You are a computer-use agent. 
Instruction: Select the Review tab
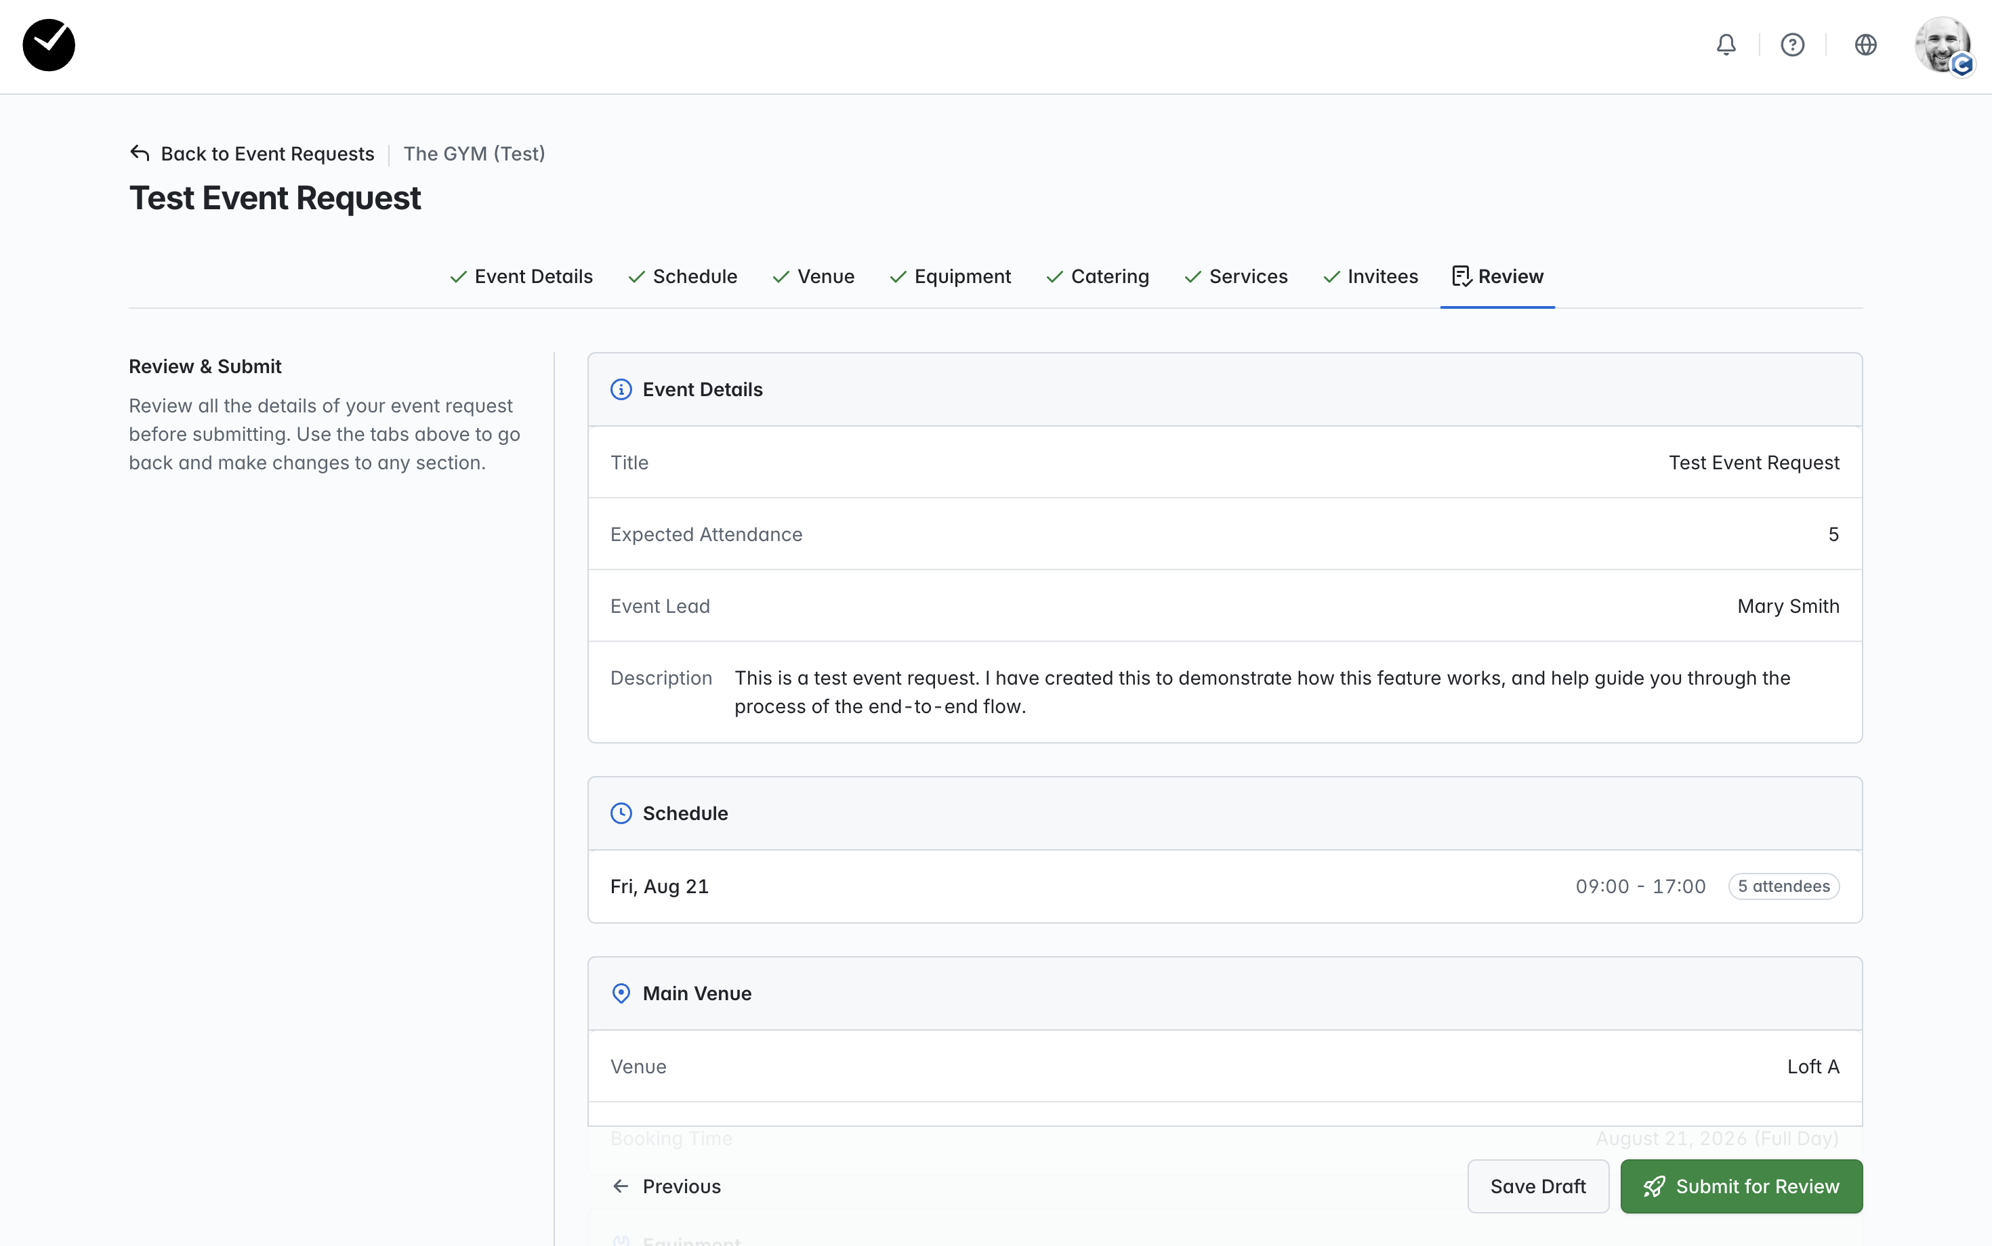point(1497,277)
